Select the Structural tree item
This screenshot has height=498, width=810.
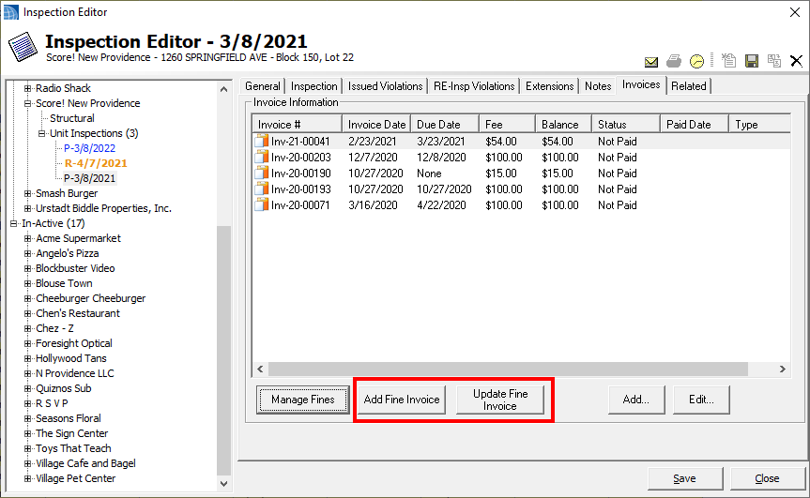pyautogui.click(x=72, y=118)
